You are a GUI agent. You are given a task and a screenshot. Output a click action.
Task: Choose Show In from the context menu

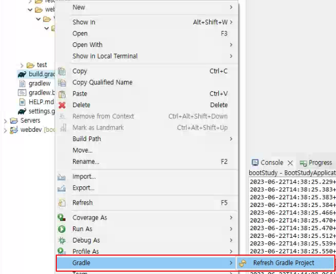[x=147, y=22]
